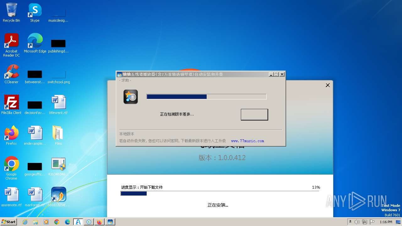Open assremote.rtf document

tap(11, 197)
